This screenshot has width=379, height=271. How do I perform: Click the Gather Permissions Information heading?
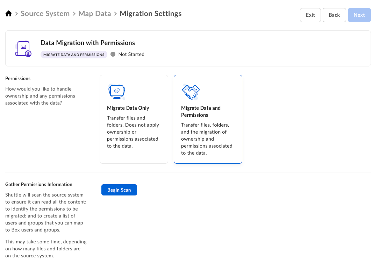39,184
